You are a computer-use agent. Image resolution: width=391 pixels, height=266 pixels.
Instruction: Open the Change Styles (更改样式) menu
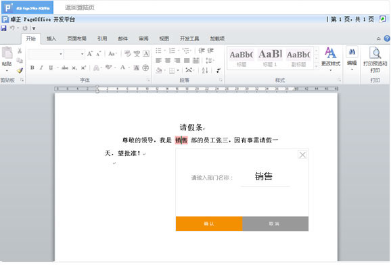point(331,59)
